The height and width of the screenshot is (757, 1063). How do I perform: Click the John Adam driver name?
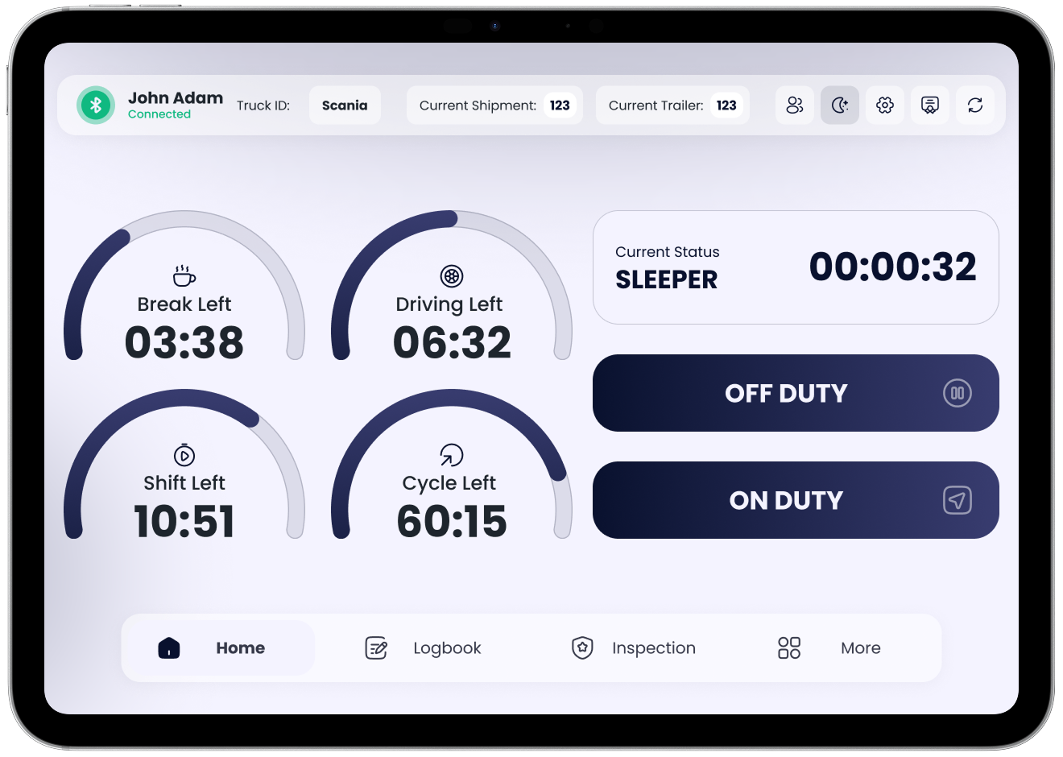pyautogui.click(x=176, y=97)
